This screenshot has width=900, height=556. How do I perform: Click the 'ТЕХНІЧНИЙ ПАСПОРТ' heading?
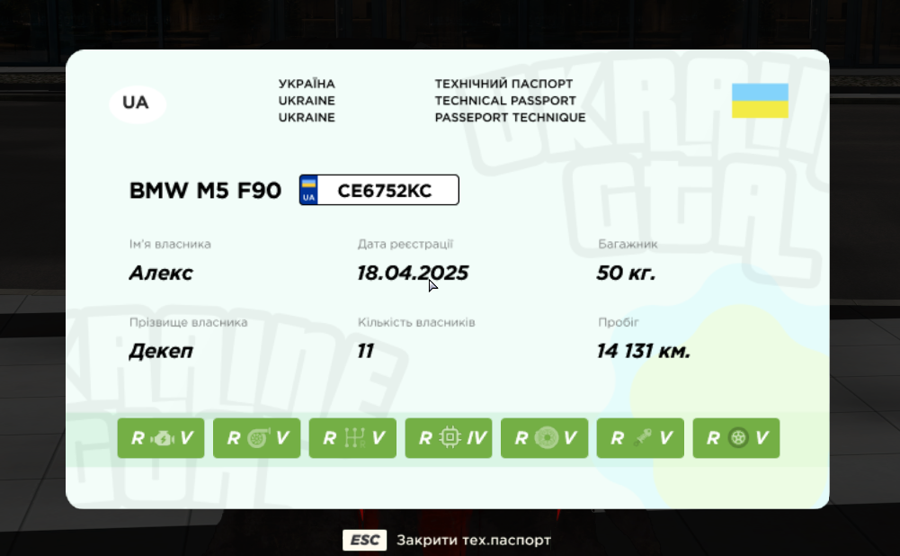504,84
